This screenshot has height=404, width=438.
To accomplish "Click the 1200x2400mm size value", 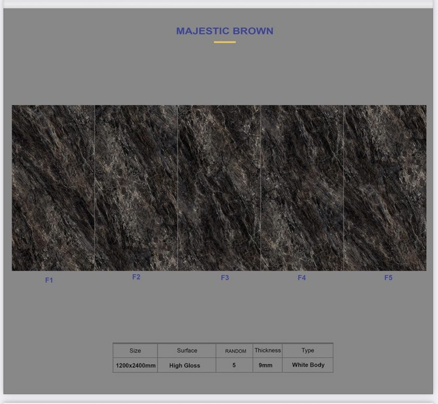I will click(x=136, y=365).
